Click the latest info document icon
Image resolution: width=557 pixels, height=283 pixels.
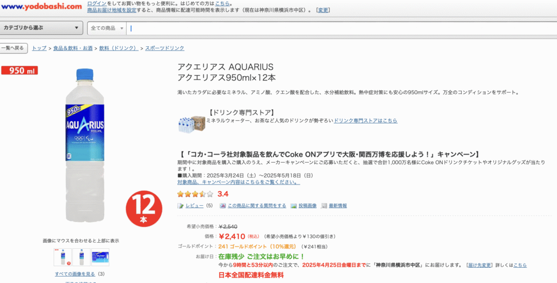pos(324,206)
